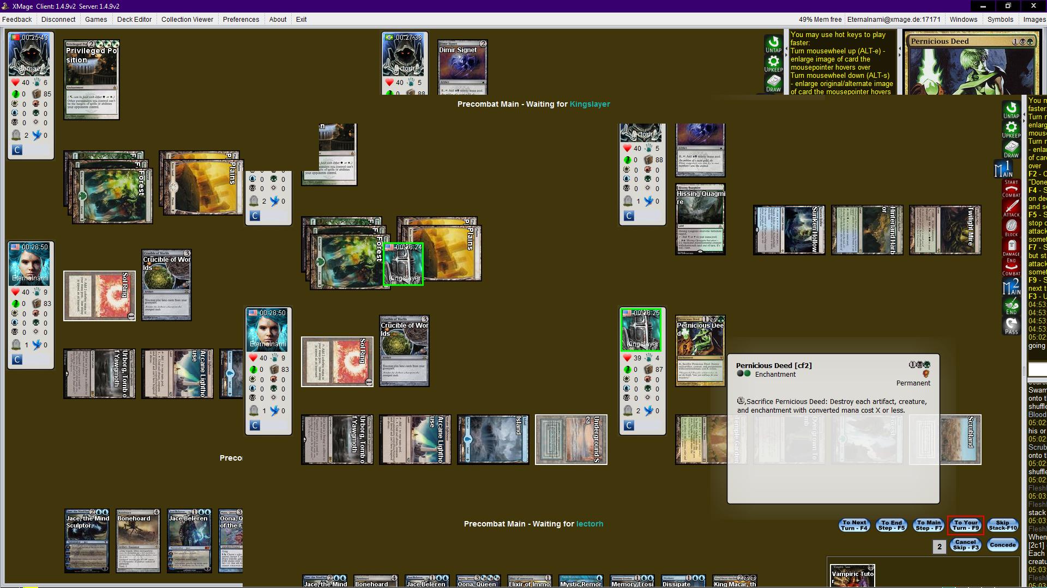The height and width of the screenshot is (588, 1047).
Task: Click the Concede button
Action: pos(1003,544)
